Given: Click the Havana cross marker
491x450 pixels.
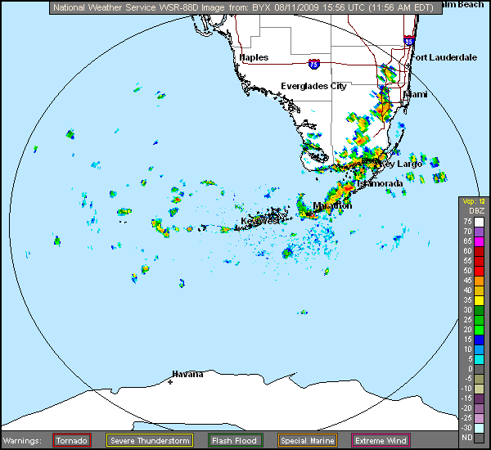Looking at the screenshot, I should 170,382.
